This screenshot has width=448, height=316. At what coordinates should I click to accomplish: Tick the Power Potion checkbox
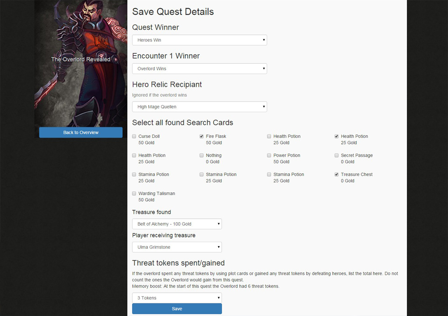click(269, 155)
